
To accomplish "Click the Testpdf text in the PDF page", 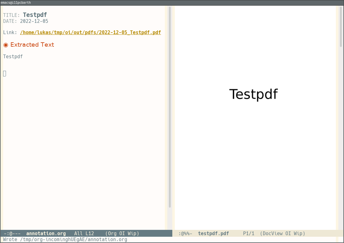I will (253, 95).
